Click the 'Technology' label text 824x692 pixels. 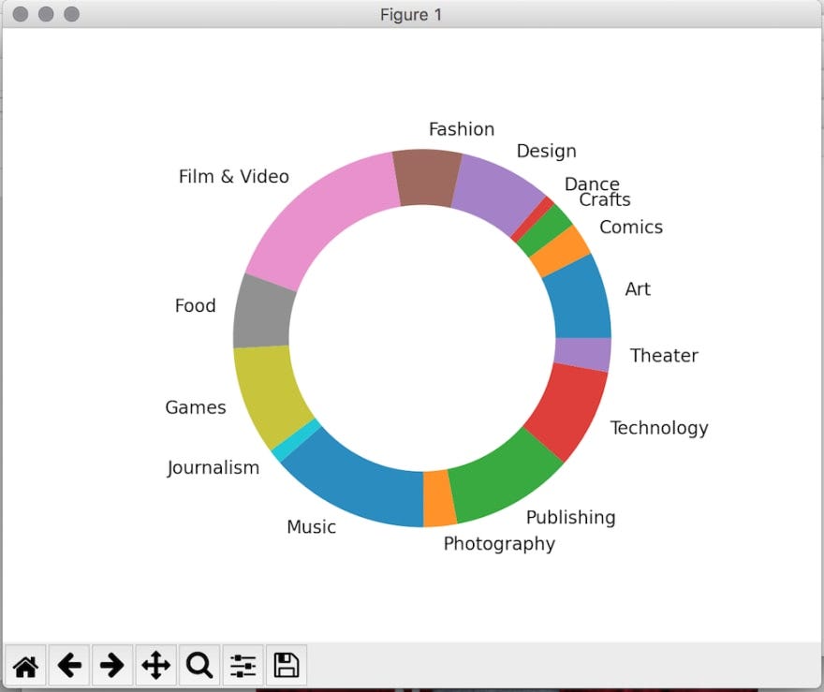(x=659, y=428)
